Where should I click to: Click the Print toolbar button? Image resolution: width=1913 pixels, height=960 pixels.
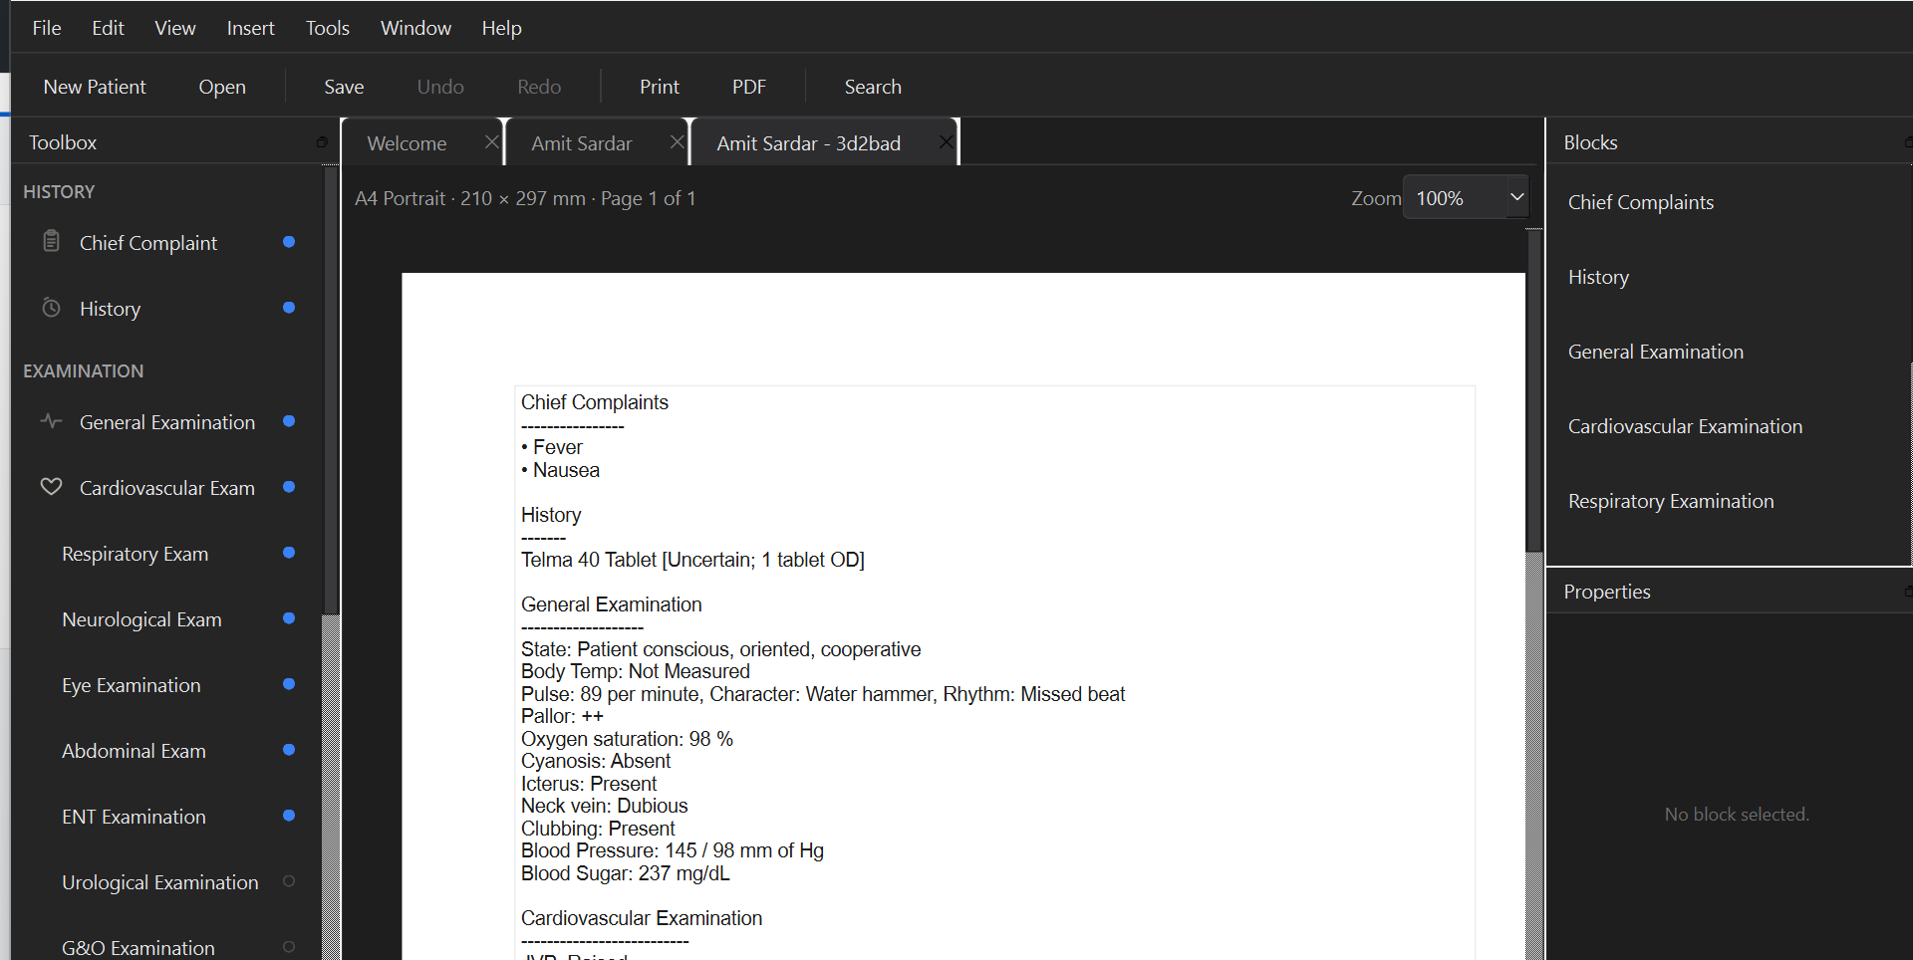point(660,87)
